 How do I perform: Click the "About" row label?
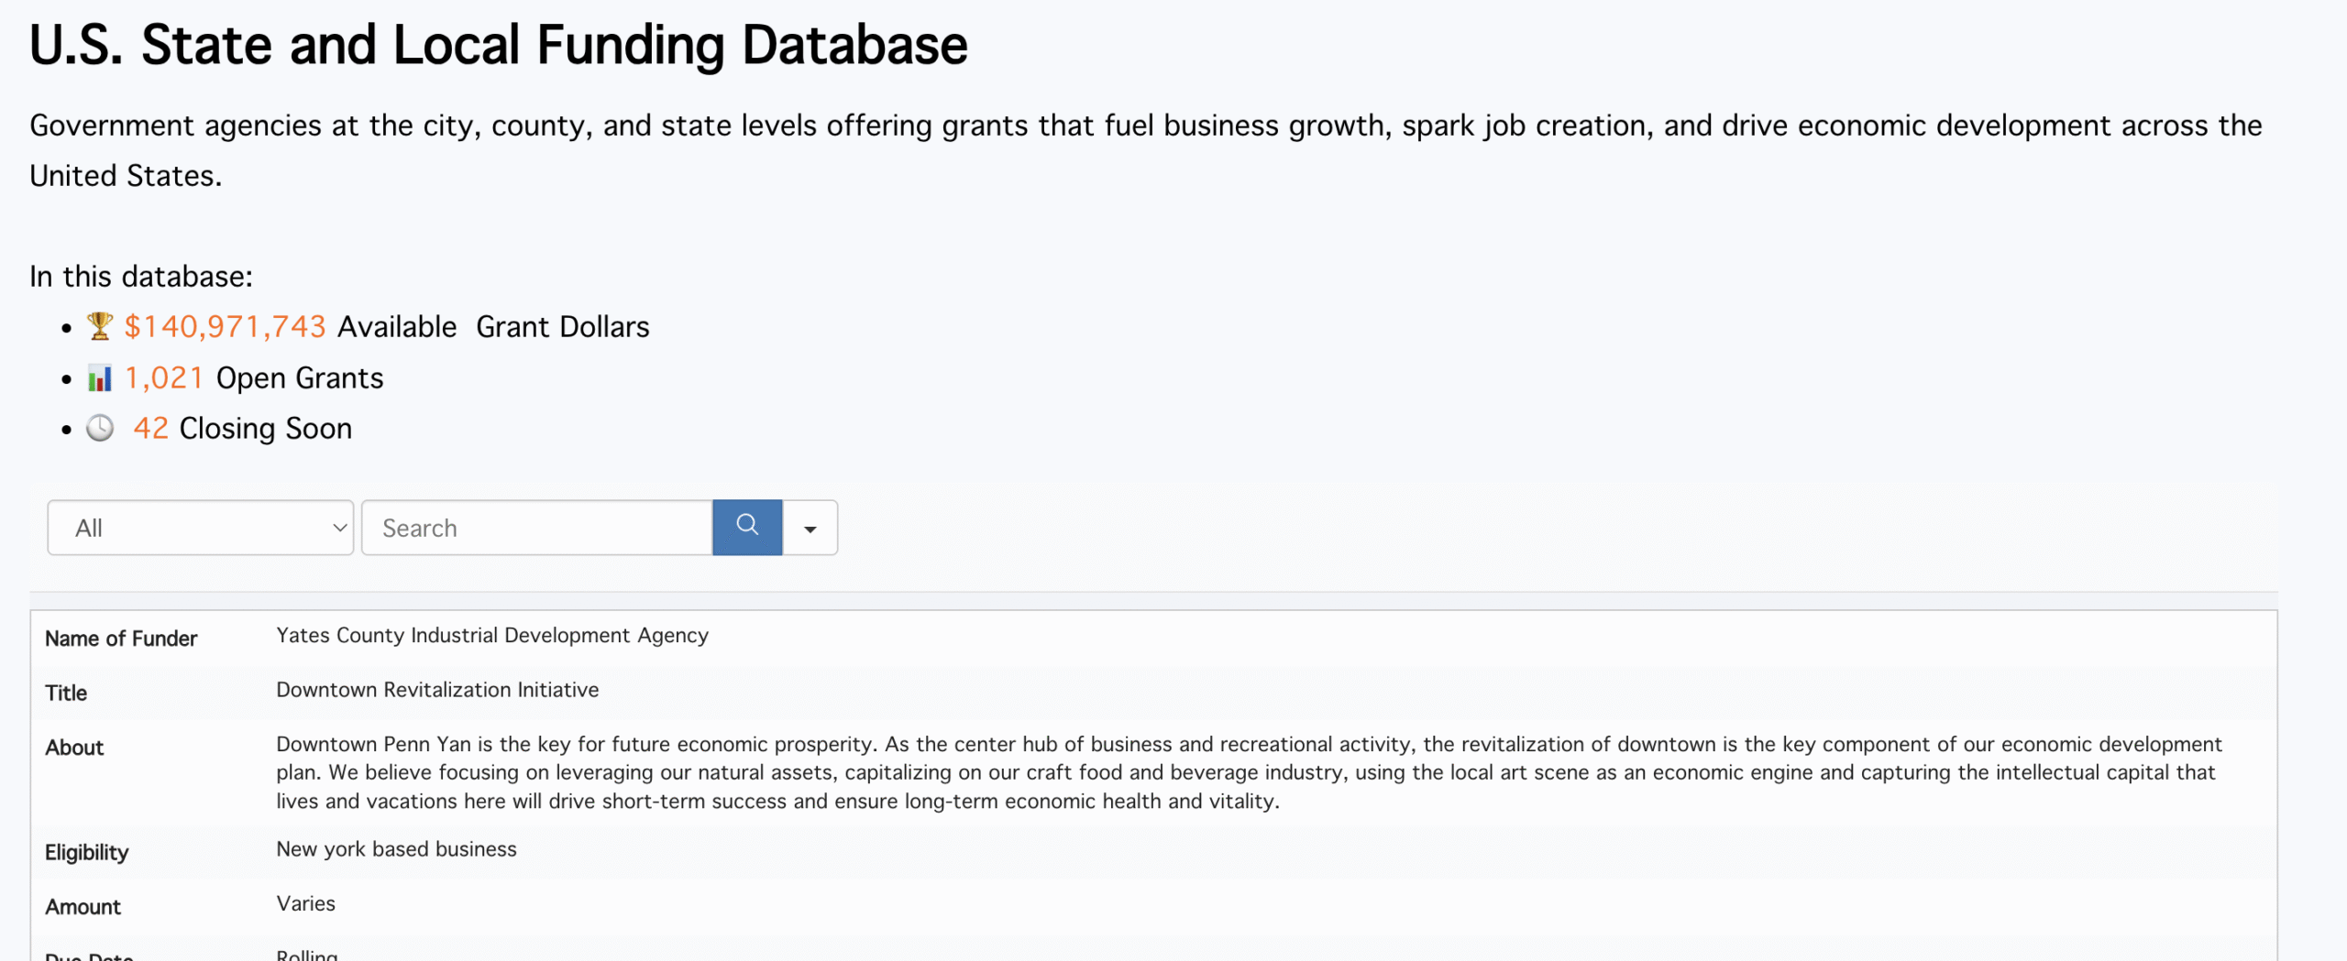(74, 748)
